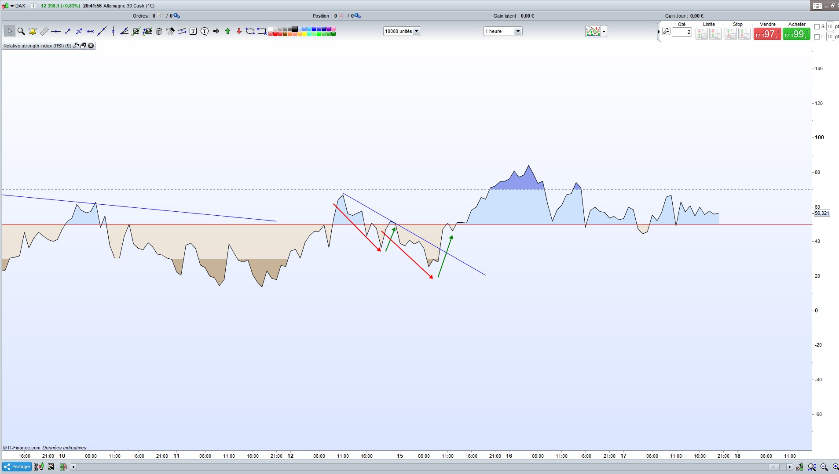
Task: Click the Partager share button
Action: pyautogui.click(x=17, y=467)
